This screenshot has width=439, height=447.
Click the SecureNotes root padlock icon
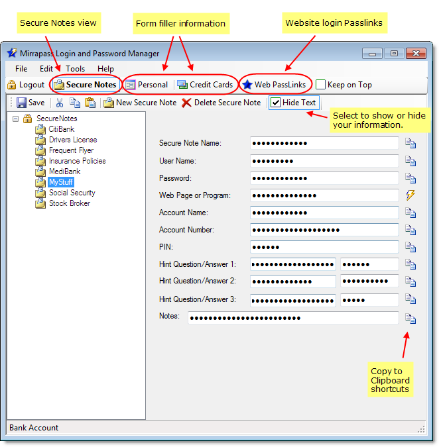27,119
